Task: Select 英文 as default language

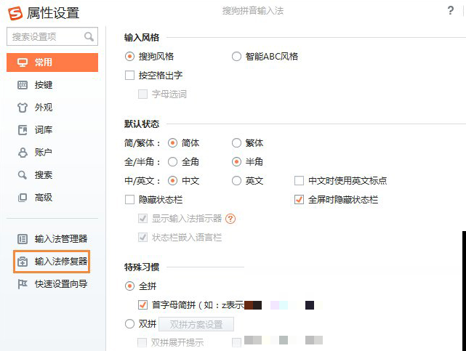Action: pos(236,180)
